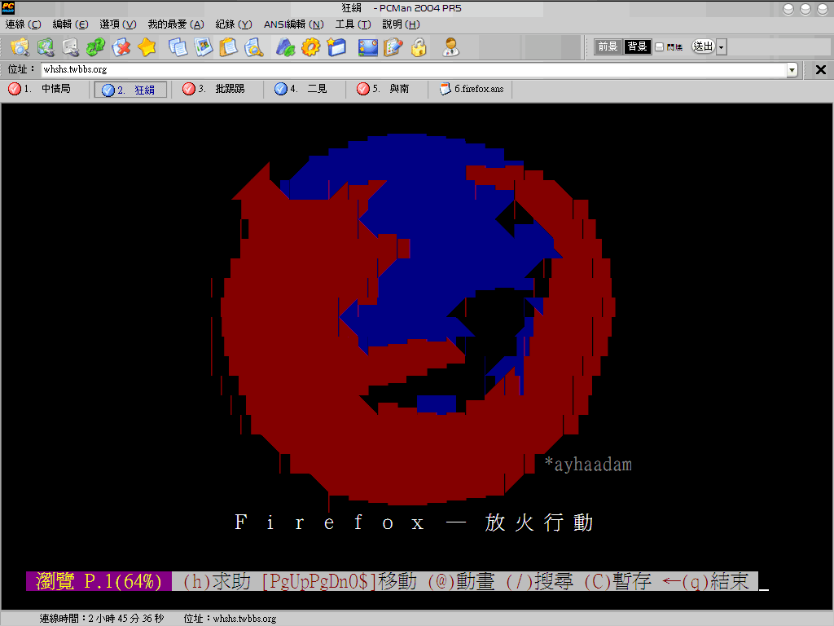
Task: Open the 說明 (H) menu
Action: coord(401,24)
